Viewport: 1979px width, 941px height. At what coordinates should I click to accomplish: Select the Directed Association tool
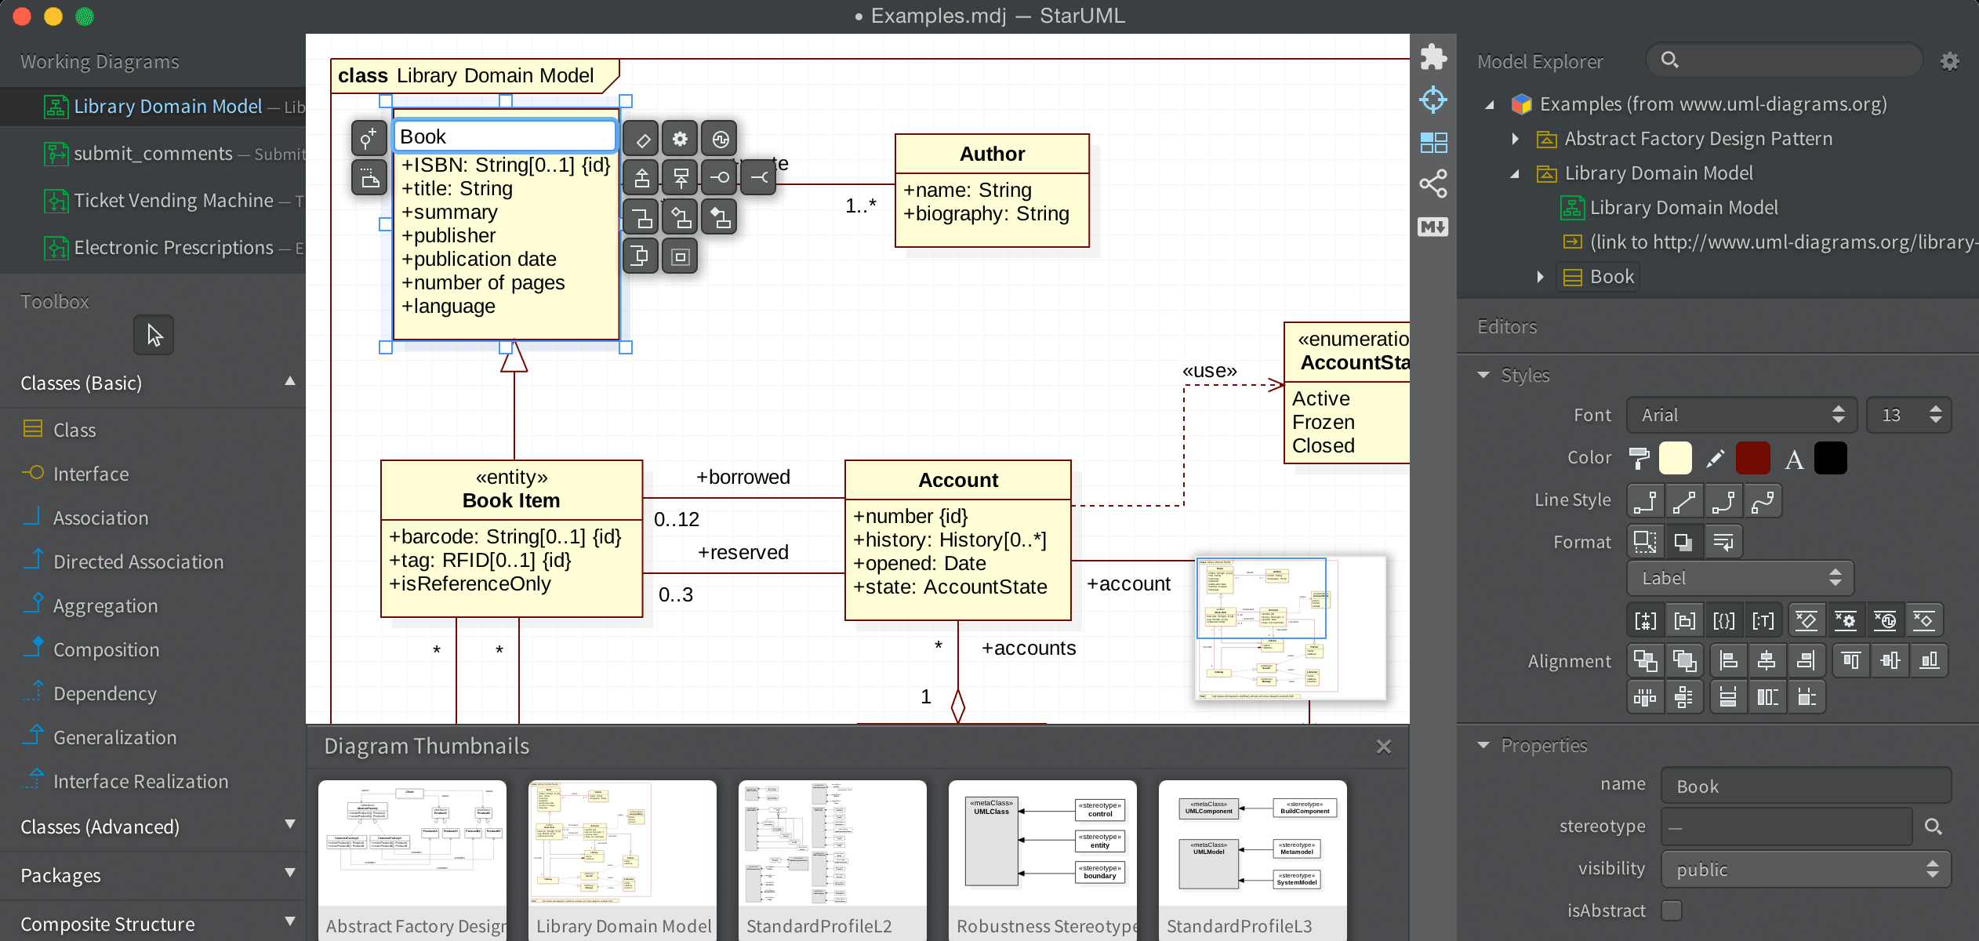[136, 561]
